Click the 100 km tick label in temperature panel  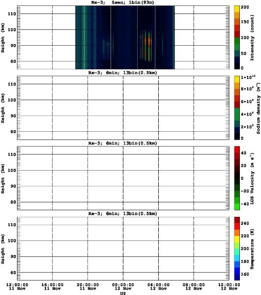click(12, 241)
